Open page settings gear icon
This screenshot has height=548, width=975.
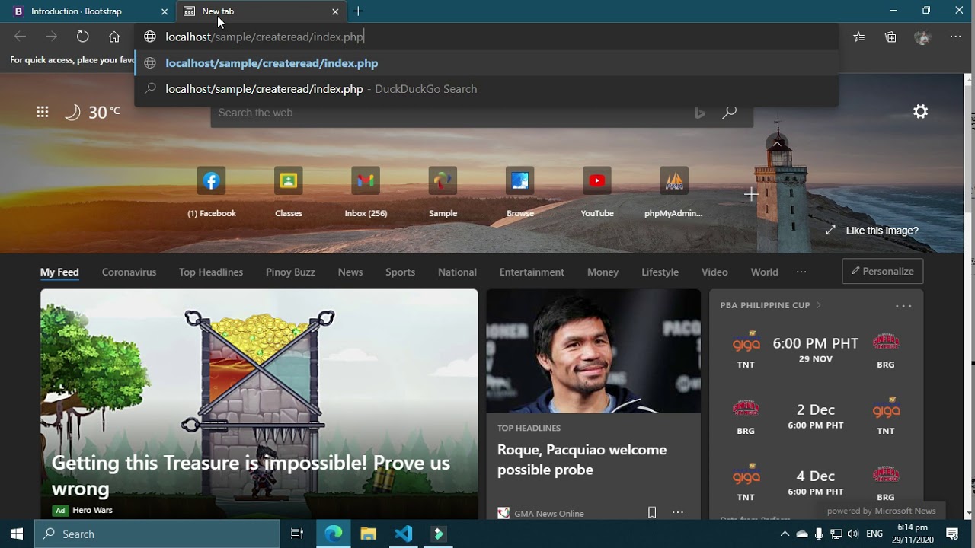(921, 112)
